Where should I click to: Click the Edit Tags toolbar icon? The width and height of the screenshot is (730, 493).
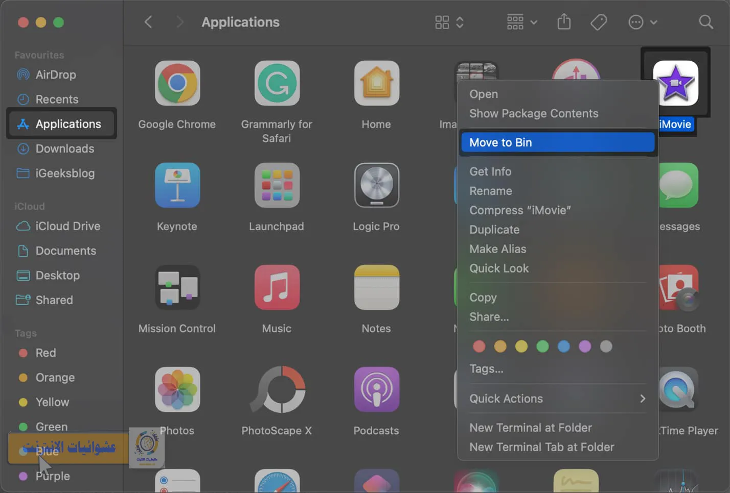pos(599,22)
